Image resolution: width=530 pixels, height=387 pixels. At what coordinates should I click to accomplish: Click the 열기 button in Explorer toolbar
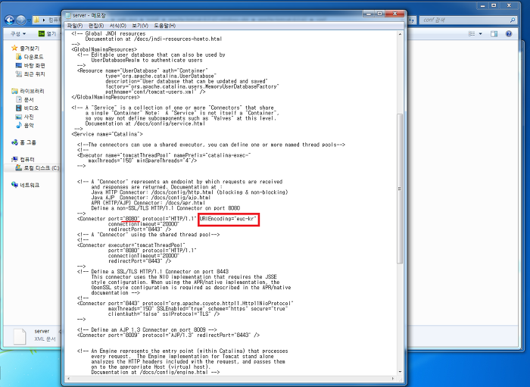pos(47,34)
